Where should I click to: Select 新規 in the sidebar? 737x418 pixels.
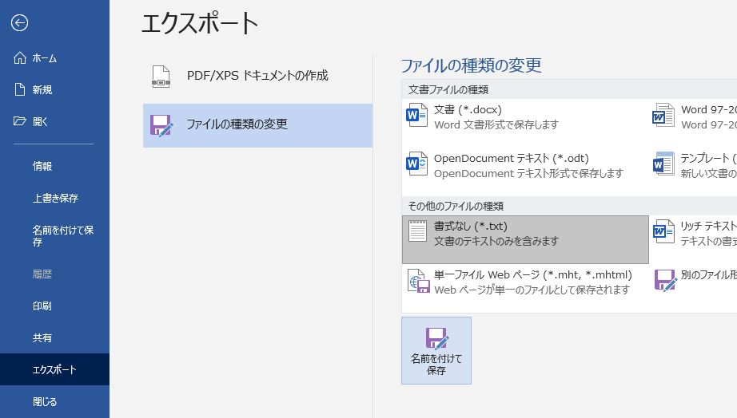54,89
